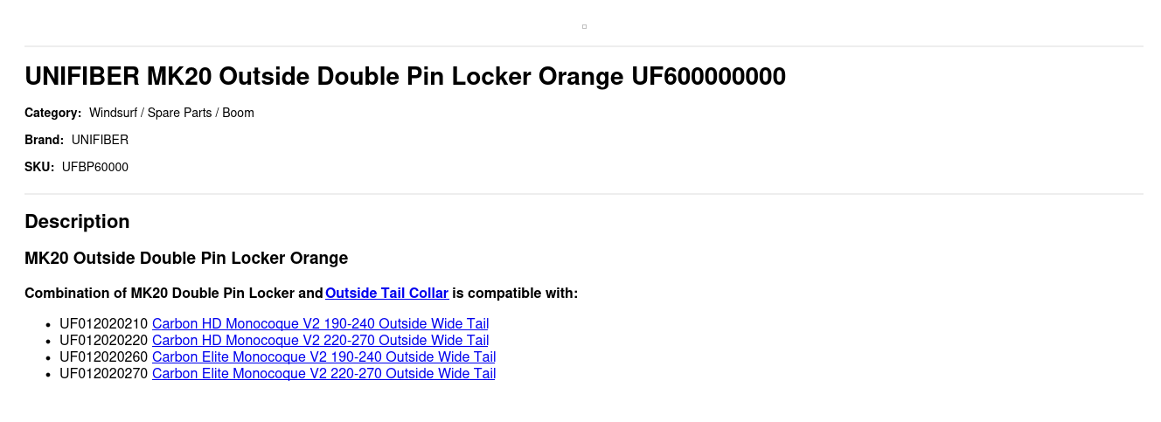Viewport: 1161px width, 422px height.
Task: Click the small broken image placeholder at top
Action: coord(584,26)
